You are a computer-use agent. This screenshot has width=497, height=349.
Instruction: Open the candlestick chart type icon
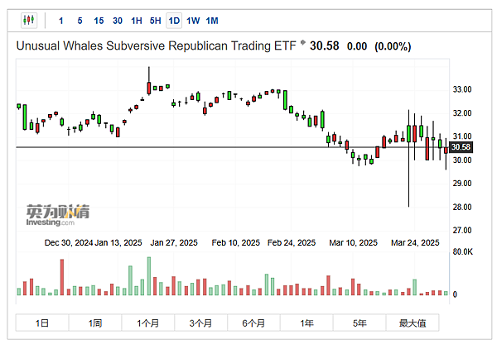pyautogui.click(x=29, y=21)
